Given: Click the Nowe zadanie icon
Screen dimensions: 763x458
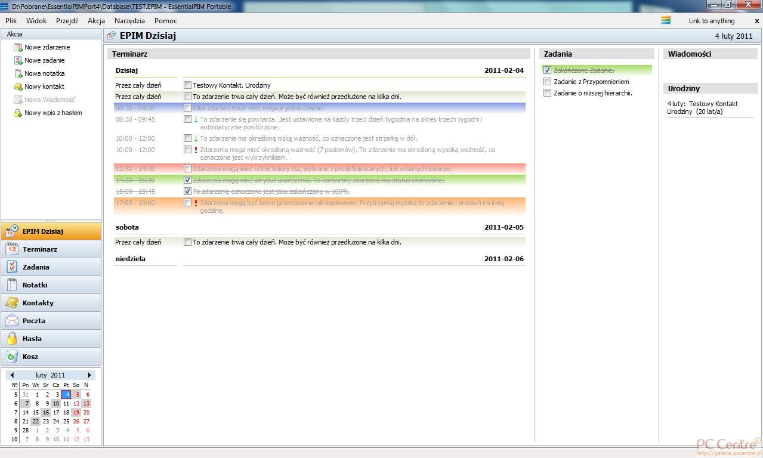Looking at the screenshot, I should click(18, 60).
